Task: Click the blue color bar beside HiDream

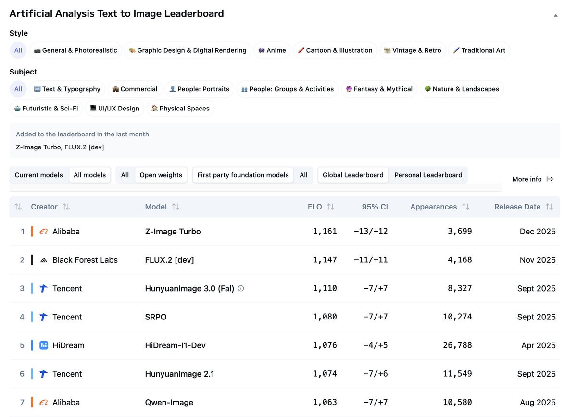Action: 32,345
